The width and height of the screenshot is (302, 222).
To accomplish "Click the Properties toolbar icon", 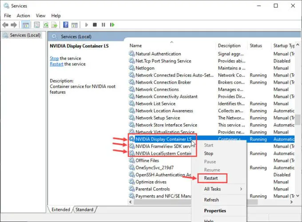I will 37,25.
